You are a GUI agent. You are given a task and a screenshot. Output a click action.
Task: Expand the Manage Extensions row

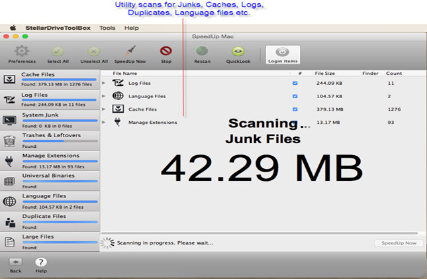(x=103, y=122)
